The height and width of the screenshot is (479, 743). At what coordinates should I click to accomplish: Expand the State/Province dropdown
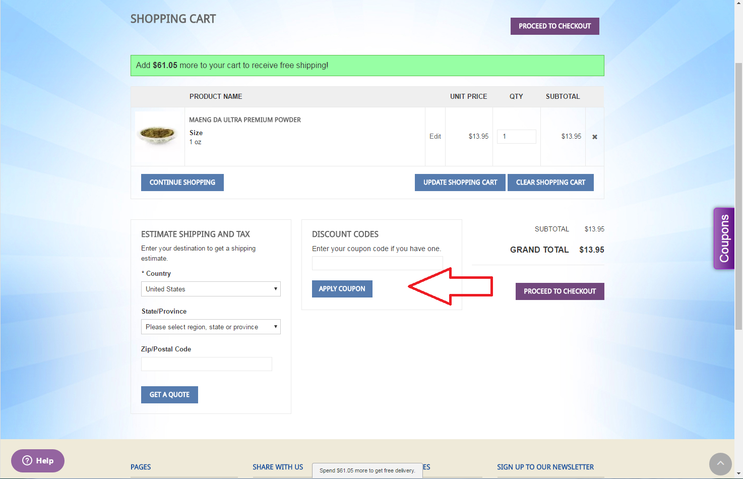click(x=211, y=327)
